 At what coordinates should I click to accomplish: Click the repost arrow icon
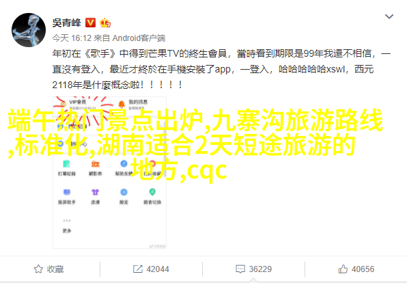(x=138, y=269)
